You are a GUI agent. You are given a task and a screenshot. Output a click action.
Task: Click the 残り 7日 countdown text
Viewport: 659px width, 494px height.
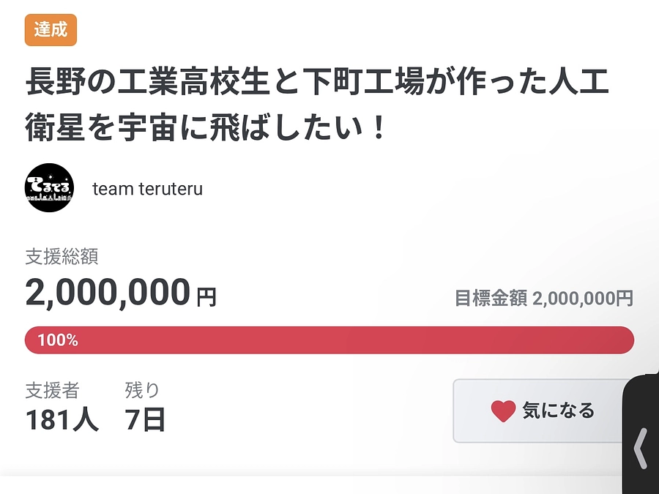pyautogui.click(x=146, y=421)
